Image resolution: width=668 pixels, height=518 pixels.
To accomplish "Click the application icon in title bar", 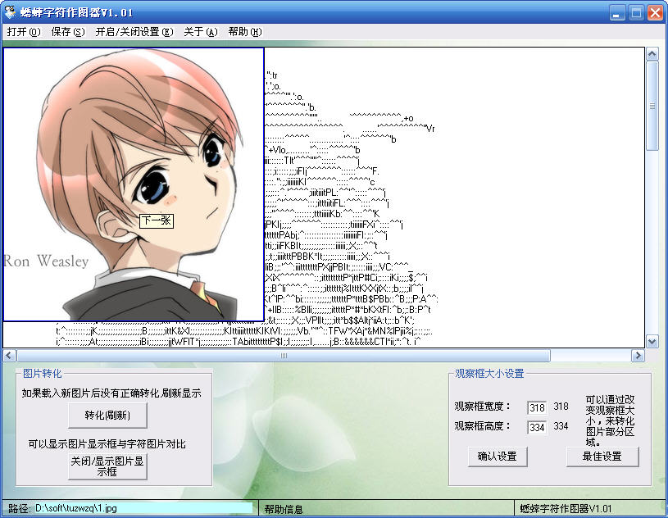I will coord(10,12).
